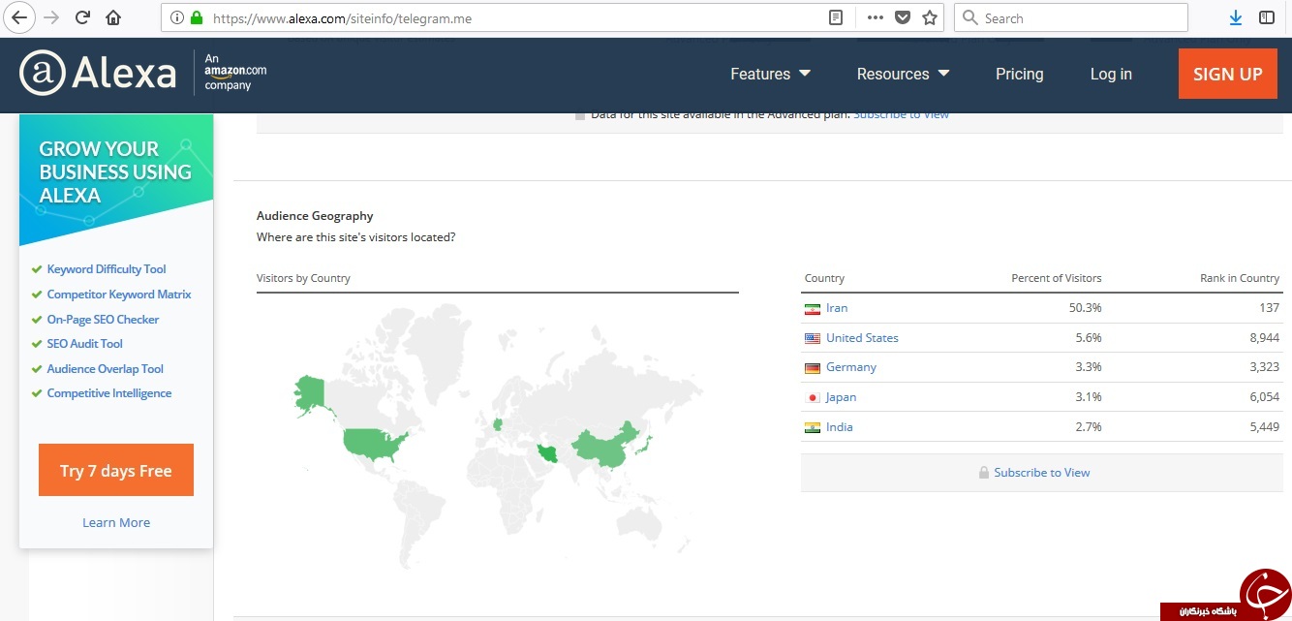Click the amazon.com company logo
This screenshot has height=621, width=1292.
(x=235, y=73)
